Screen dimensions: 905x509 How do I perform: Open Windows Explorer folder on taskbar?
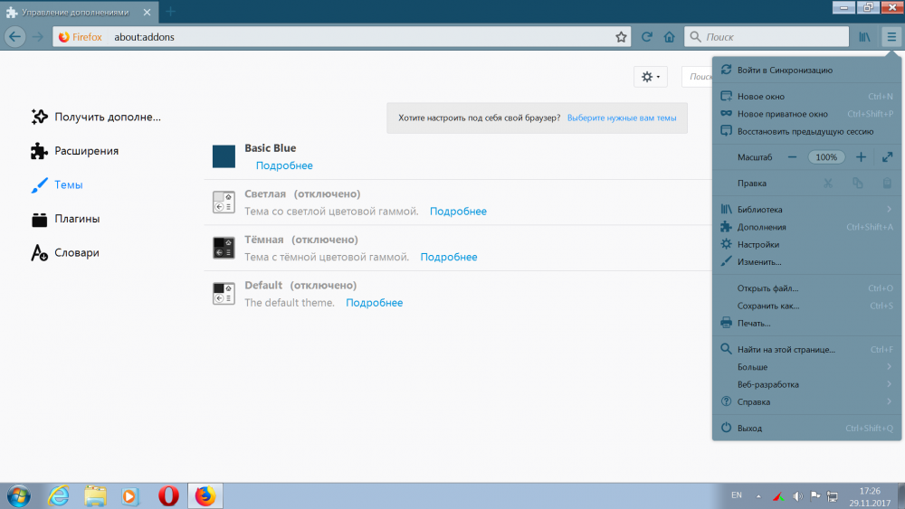pos(95,495)
